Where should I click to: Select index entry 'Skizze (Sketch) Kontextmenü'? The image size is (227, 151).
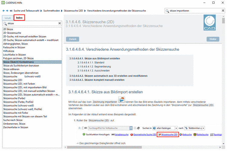point(32,62)
